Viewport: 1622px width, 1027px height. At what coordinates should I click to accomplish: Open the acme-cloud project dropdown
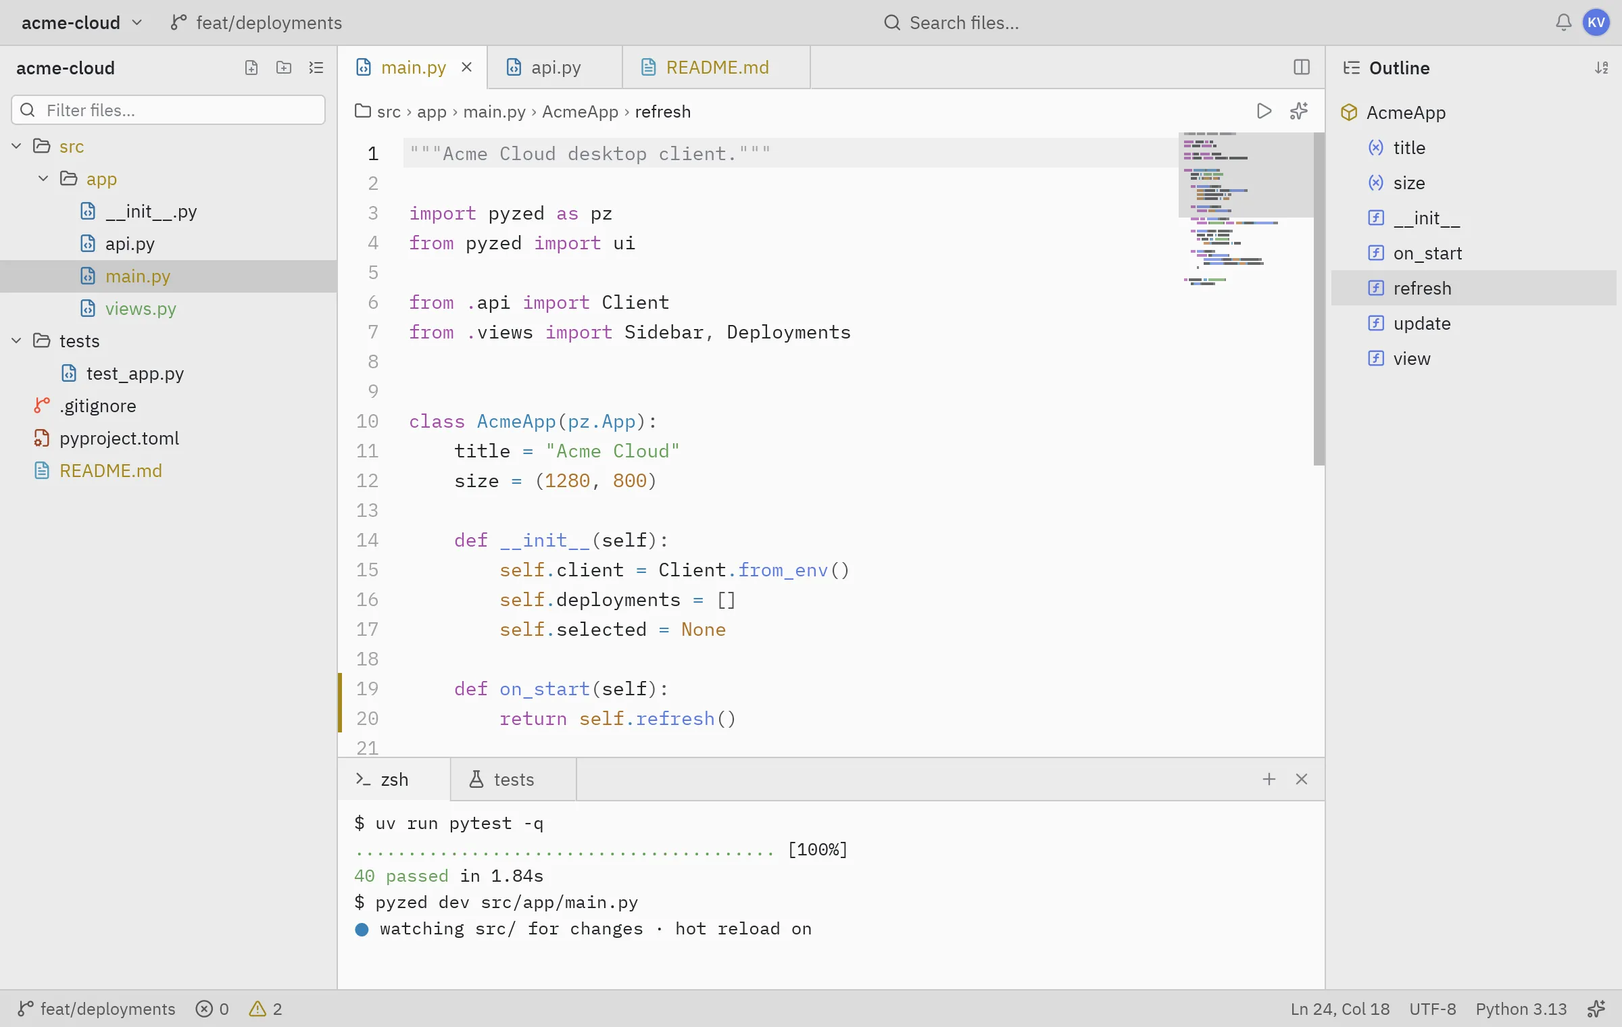click(82, 22)
